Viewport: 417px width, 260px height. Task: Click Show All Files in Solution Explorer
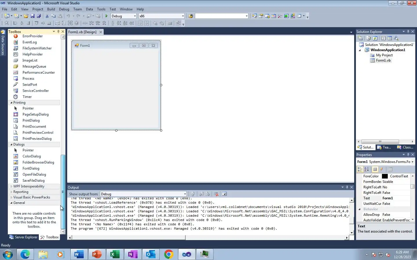point(368,38)
